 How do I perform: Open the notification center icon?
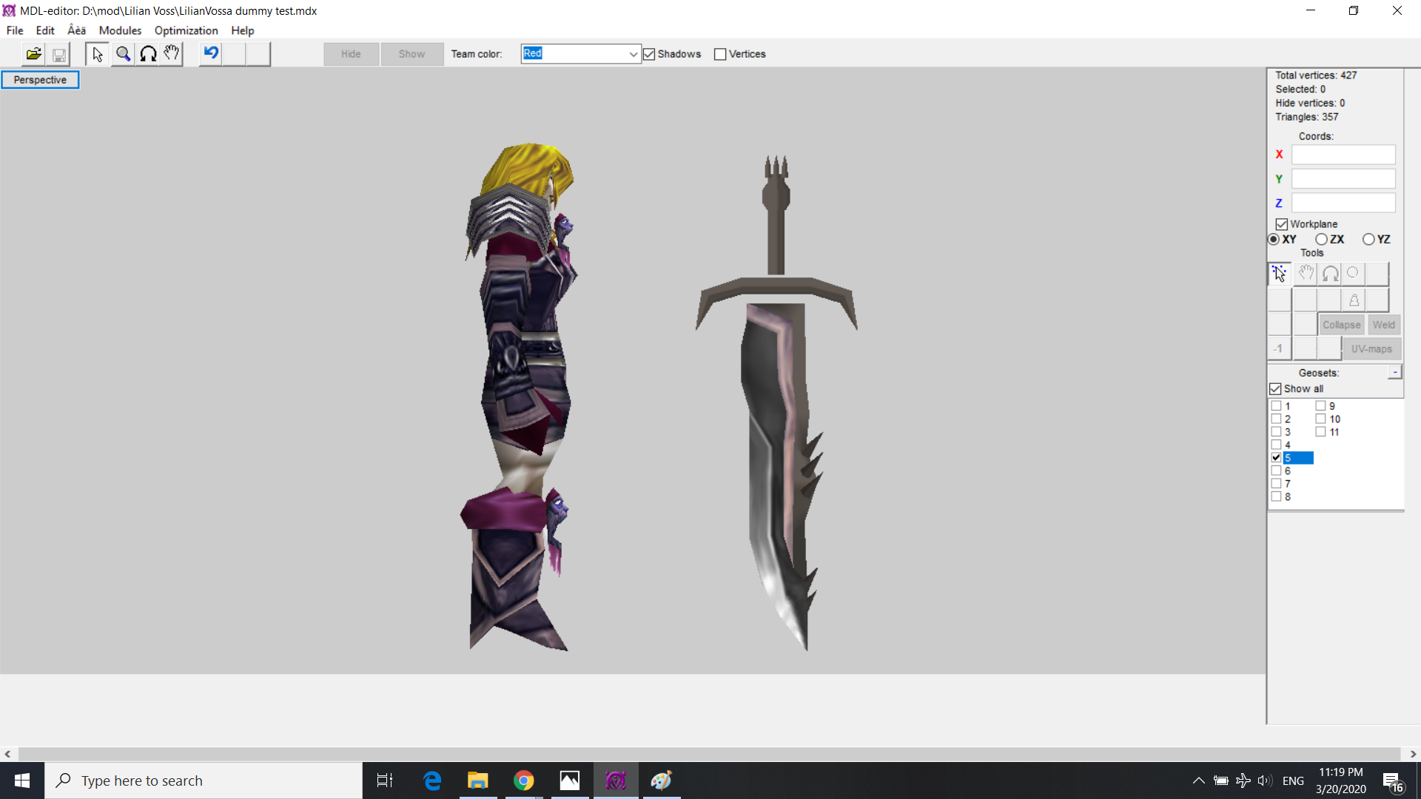(x=1392, y=781)
